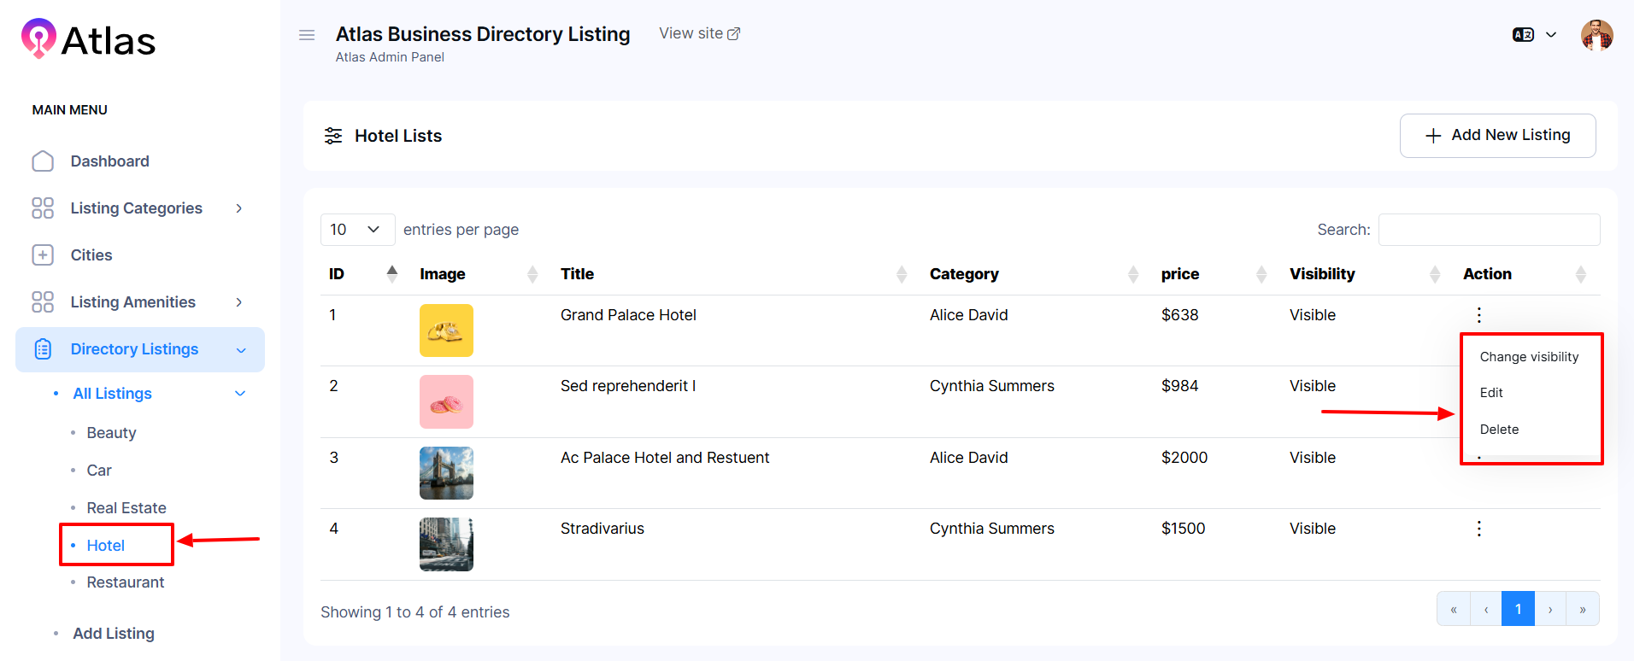1634x661 pixels.
Task: Open the entries per page dropdown
Action: click(x=357, y=230)
